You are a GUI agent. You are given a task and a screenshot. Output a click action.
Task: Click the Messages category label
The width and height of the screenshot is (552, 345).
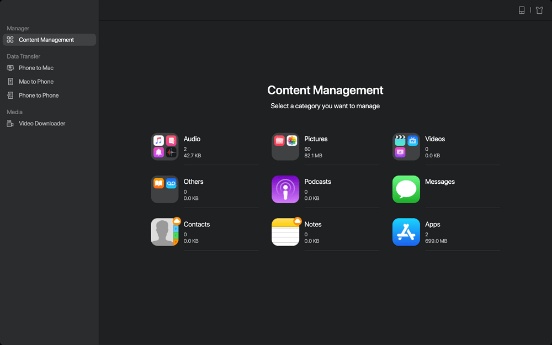point(440,182)
